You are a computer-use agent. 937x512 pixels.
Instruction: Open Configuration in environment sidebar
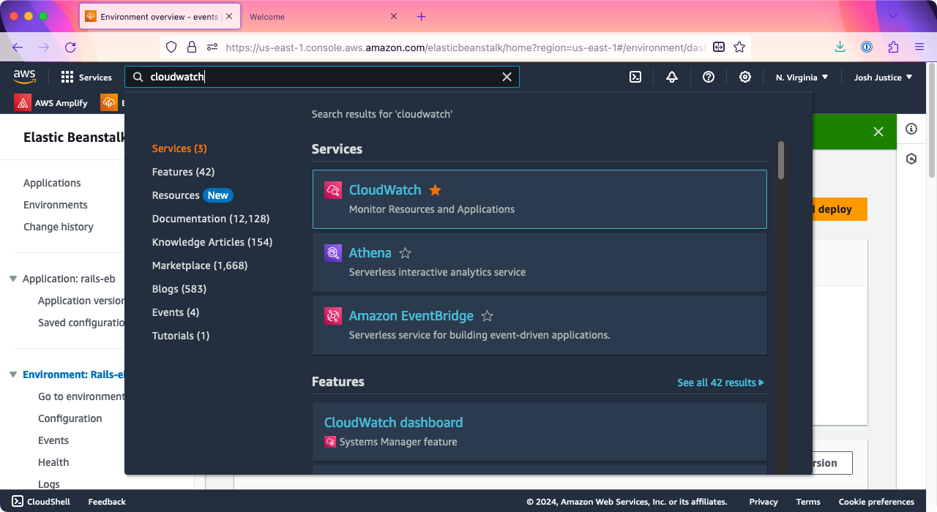point(70,418)
